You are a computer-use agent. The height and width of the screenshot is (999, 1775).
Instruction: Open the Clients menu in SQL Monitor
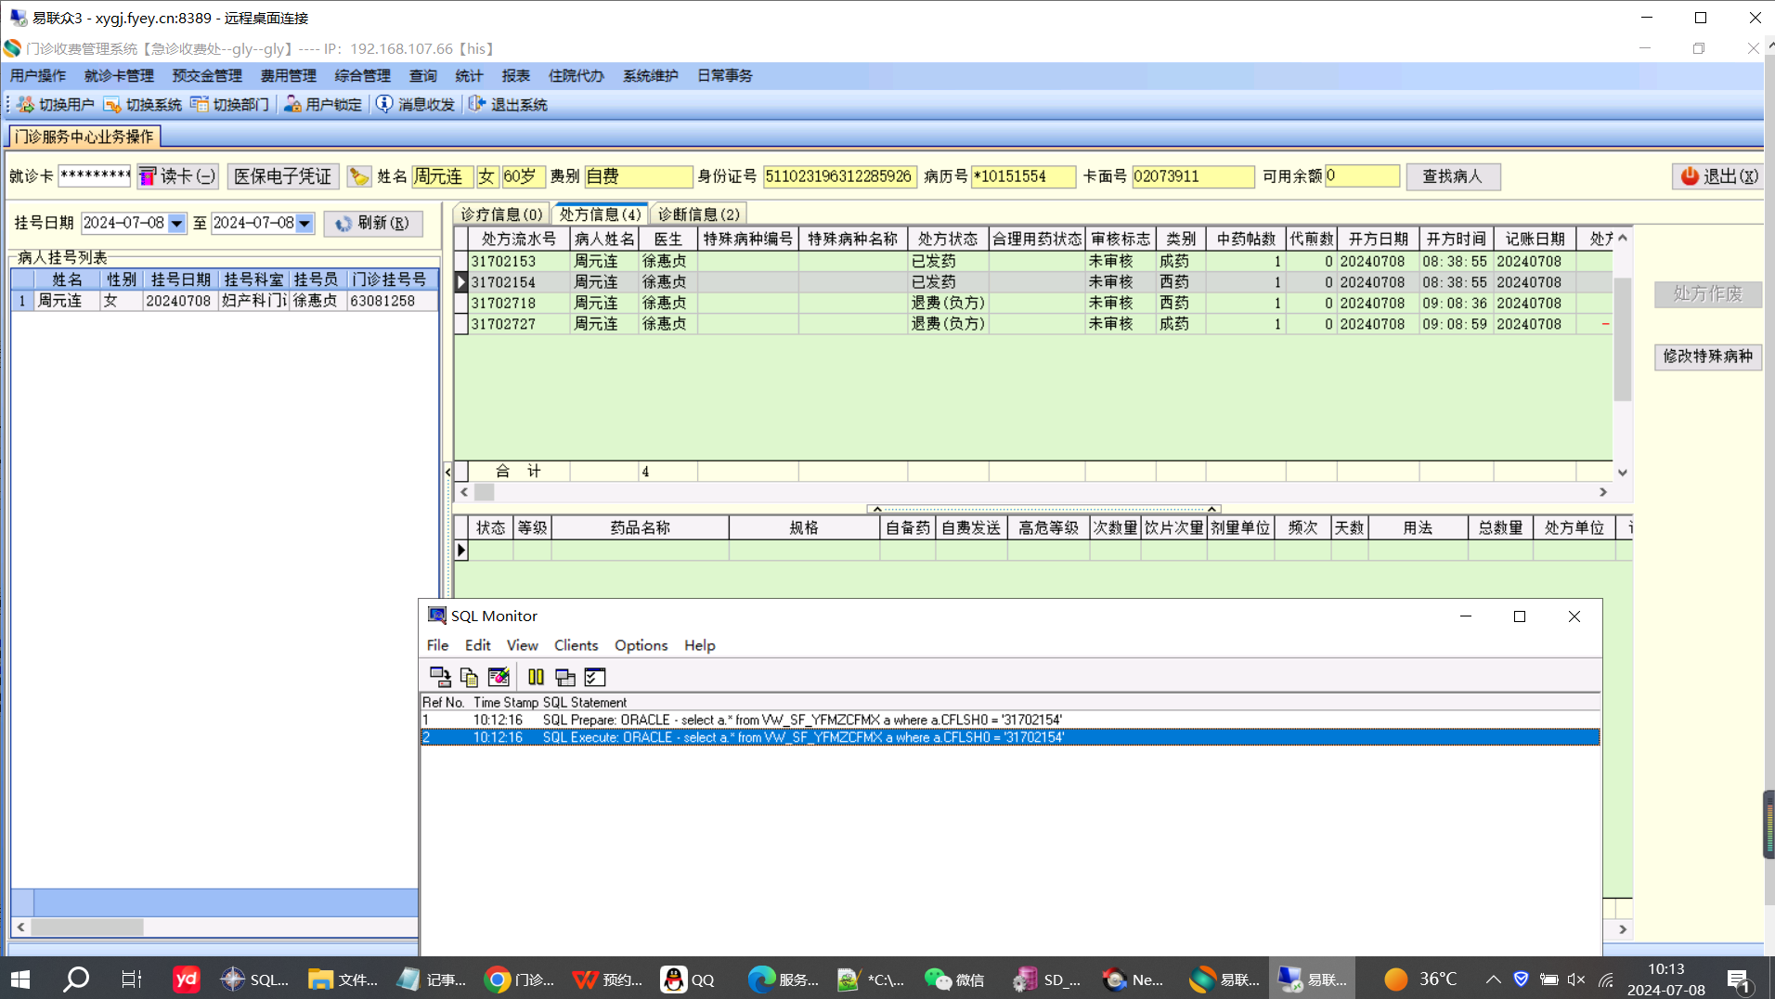click(x=576, y=645)
